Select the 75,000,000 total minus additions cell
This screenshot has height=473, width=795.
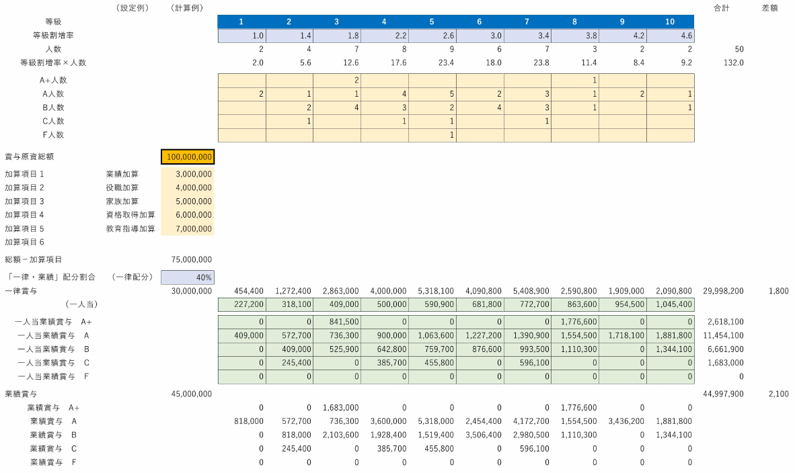click(192, 259)
